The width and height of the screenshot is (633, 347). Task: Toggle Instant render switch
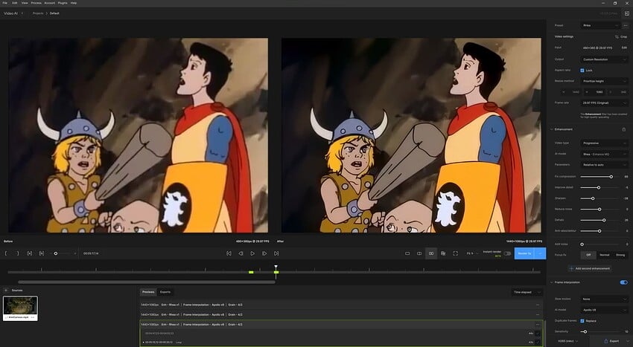coord(507,253)
